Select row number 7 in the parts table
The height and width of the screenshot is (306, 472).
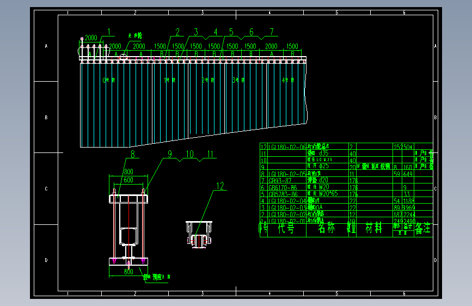263,181
